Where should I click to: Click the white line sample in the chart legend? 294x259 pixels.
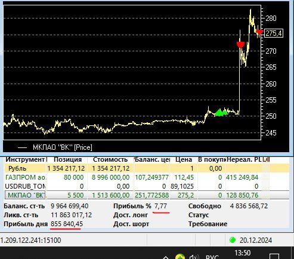pyautogui.click(x=22, y=147)
